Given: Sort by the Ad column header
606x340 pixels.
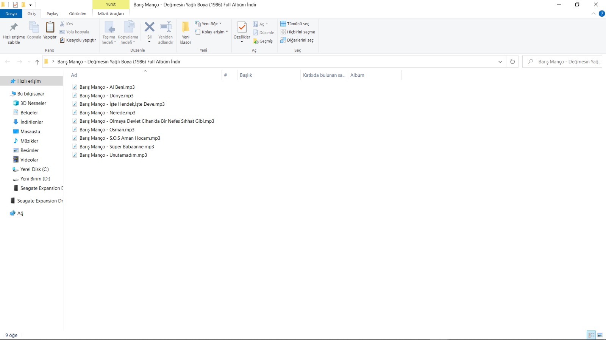Looking at the screenshot, I should 145,75.
